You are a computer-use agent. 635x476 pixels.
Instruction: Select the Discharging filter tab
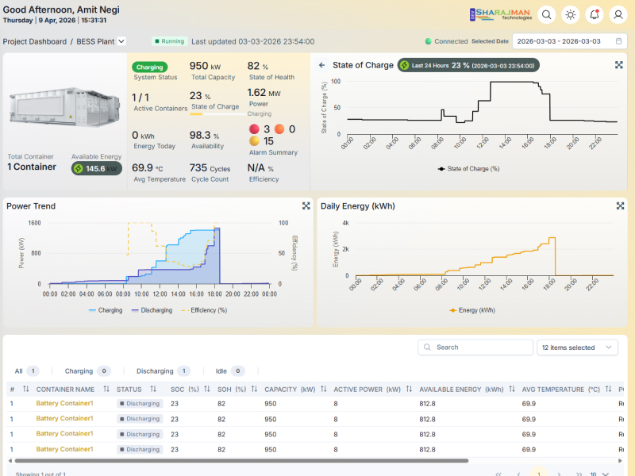[x=164, y=370]
